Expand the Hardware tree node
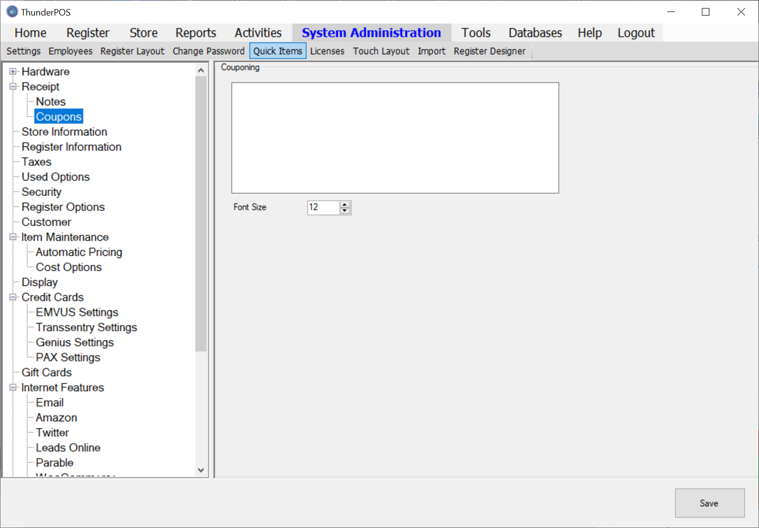Screen dimensions: 759x528 (x=13, y=72)
